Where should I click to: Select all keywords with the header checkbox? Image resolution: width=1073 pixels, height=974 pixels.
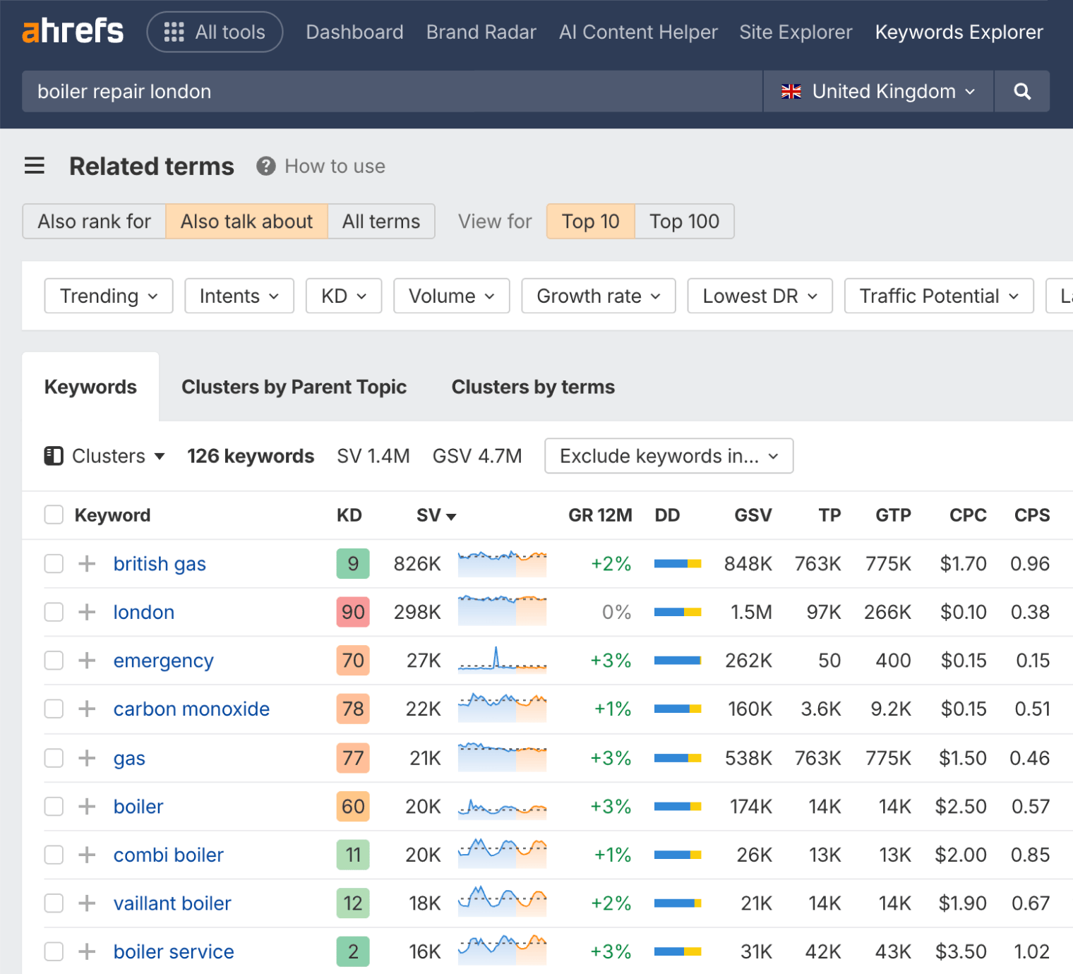click(54, 515)
